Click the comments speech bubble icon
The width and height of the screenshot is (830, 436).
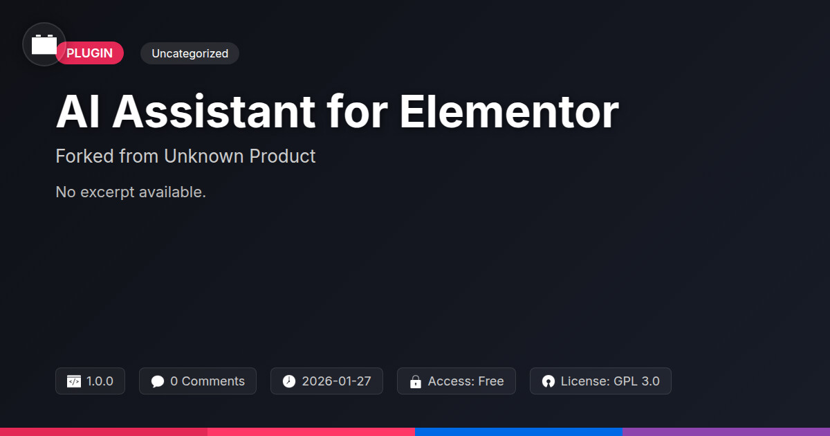pyautogui.click(x=158, y=381)
